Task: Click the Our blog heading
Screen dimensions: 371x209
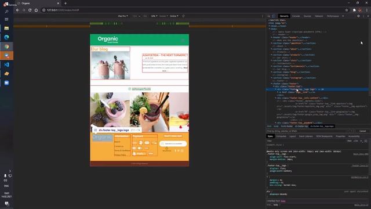Action: [99, 49]
